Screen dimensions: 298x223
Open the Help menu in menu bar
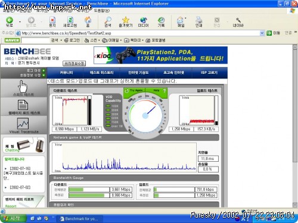click(102, 11)
